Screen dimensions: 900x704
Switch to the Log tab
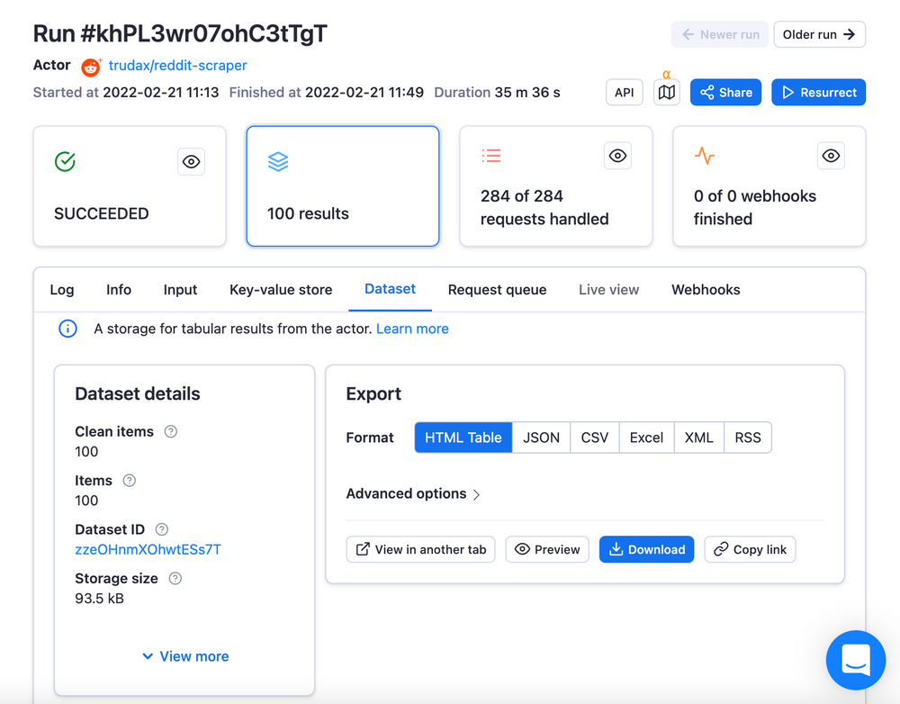(x=61, y=290)
